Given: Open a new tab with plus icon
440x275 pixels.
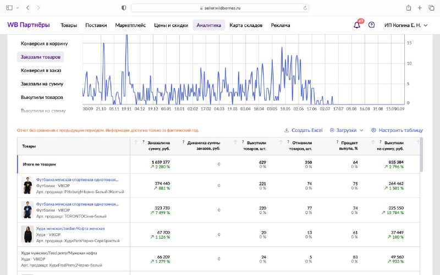Looking at the screenshot, I should [420, 8].
